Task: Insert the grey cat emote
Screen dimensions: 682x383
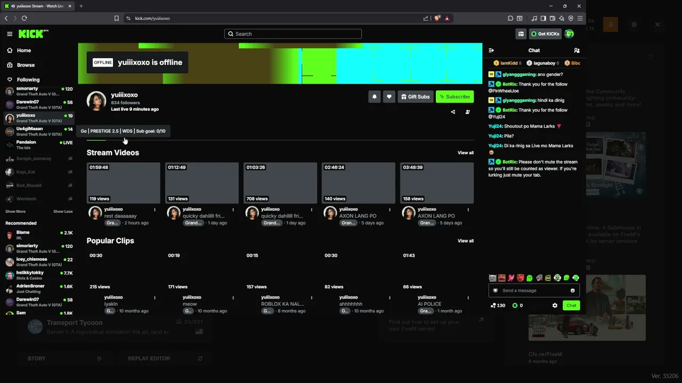Action: pos(492,278)
